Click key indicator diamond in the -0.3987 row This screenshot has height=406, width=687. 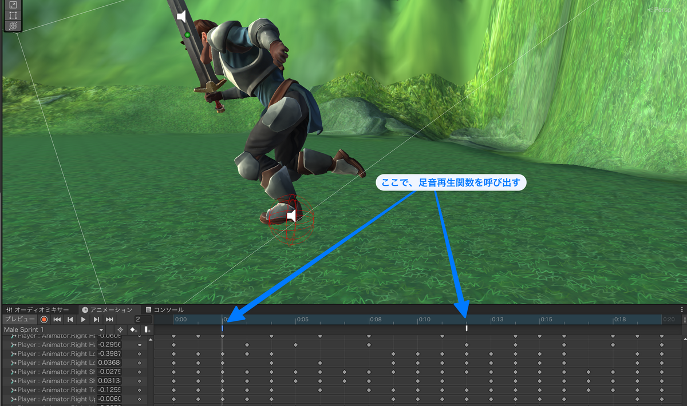click(140, 354)
